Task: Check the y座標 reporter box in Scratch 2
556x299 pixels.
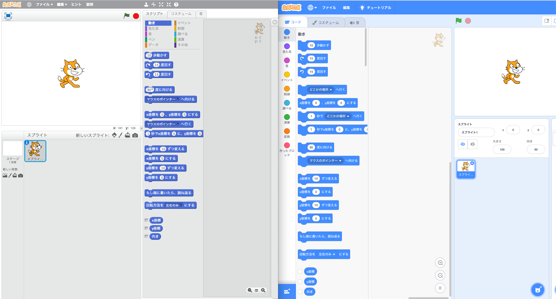Action: click(147, 228)
